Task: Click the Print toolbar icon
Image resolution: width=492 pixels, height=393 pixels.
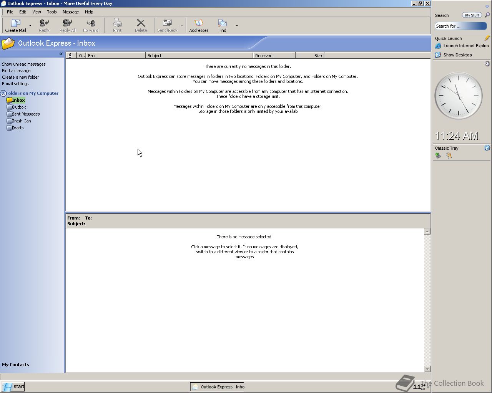Action: 117,23
